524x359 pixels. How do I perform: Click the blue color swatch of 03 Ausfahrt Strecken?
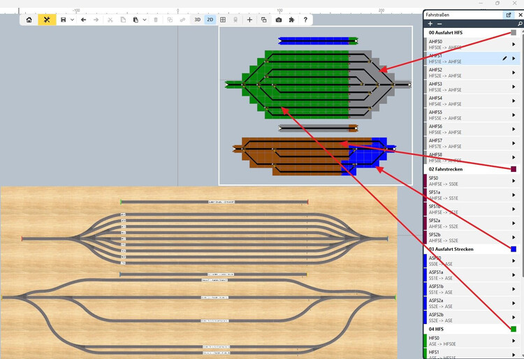514,249
